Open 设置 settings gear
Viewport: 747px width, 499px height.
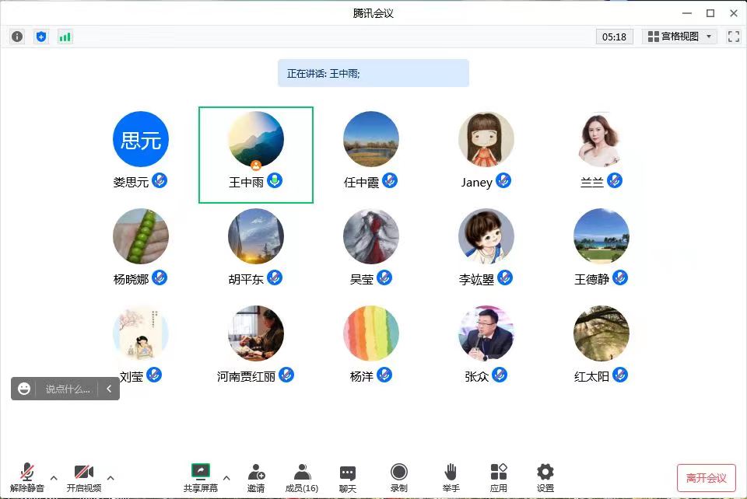[545, 476]
